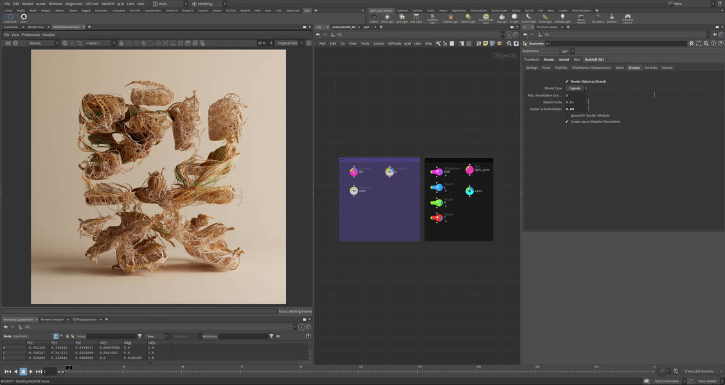The height and width of the screenshot is (385, 725).
Task: Open the Strand Type dropdown
Action: tap(576, 88)
